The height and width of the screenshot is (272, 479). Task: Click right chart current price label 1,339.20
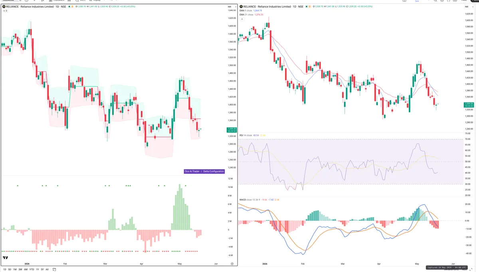point(469,105)
